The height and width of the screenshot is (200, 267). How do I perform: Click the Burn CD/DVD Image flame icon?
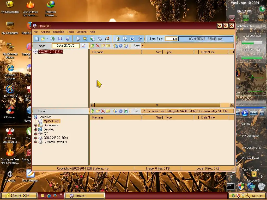(107, 39)
